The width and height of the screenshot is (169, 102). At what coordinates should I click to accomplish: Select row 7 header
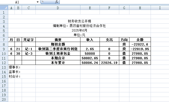4,40
